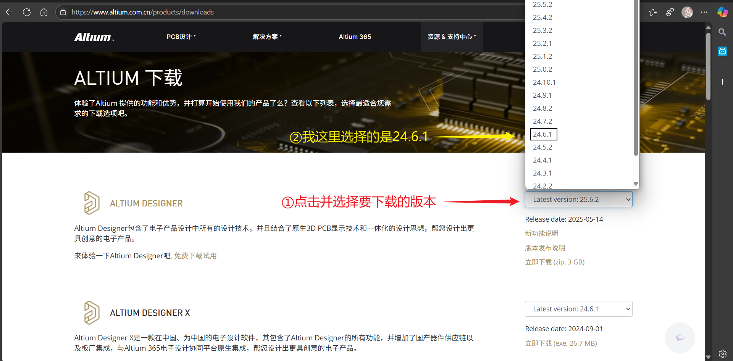This screenshot has height=361, width=733.
Task: Open the PCB设计 navigation menu
Action: 181,37
